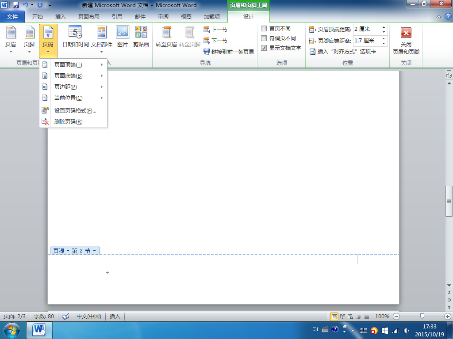Open the Windows Start button
This screenshot has width=453, height=339.
[12, 330]
